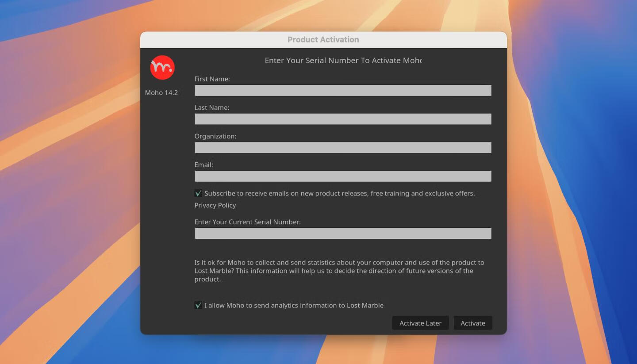Focus the Last Name input field
The height and width of the screenshot is (364, 637).
click(x=343, y=119)
